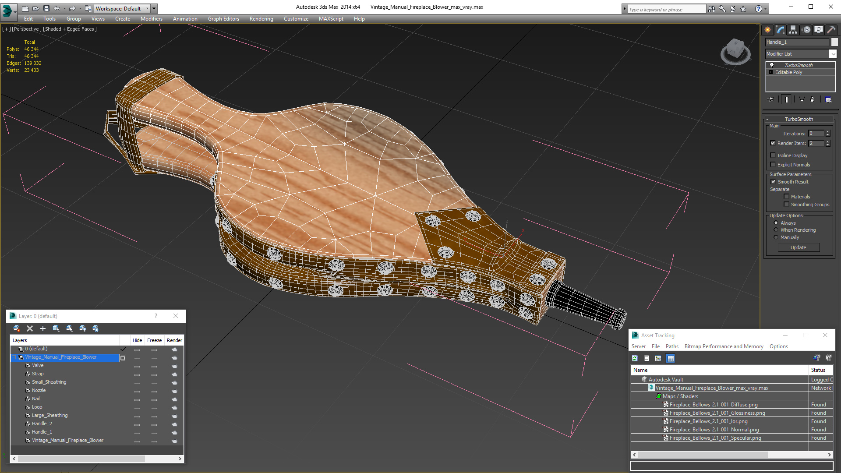Select the Always update radio button
Screen dimensions: 841x473
tap(776, 223)
